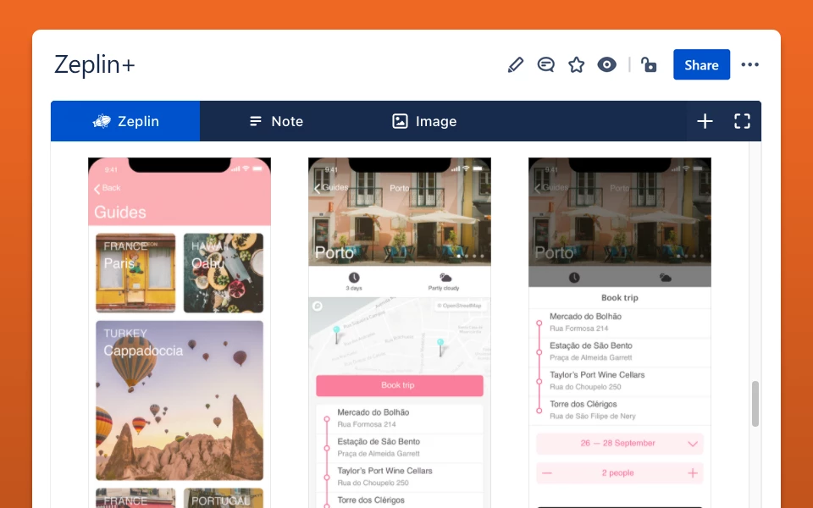Toggle the page restrictions lock icon
The image size is (813, 508).
[649, 65]
